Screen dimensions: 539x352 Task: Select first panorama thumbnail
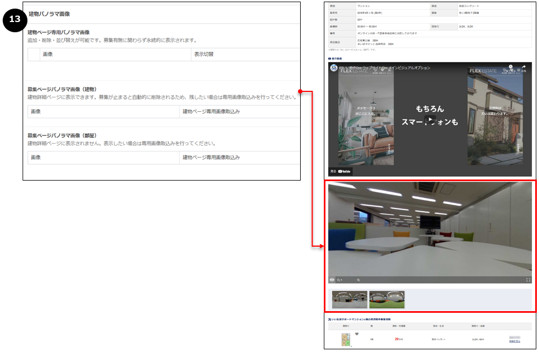point(350,299)
